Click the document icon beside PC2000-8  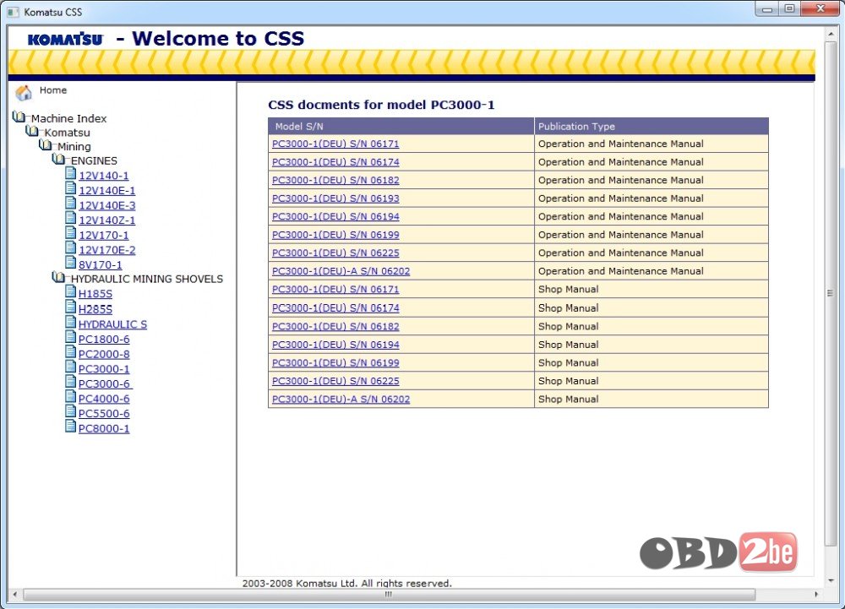click(x=71, y=352)
